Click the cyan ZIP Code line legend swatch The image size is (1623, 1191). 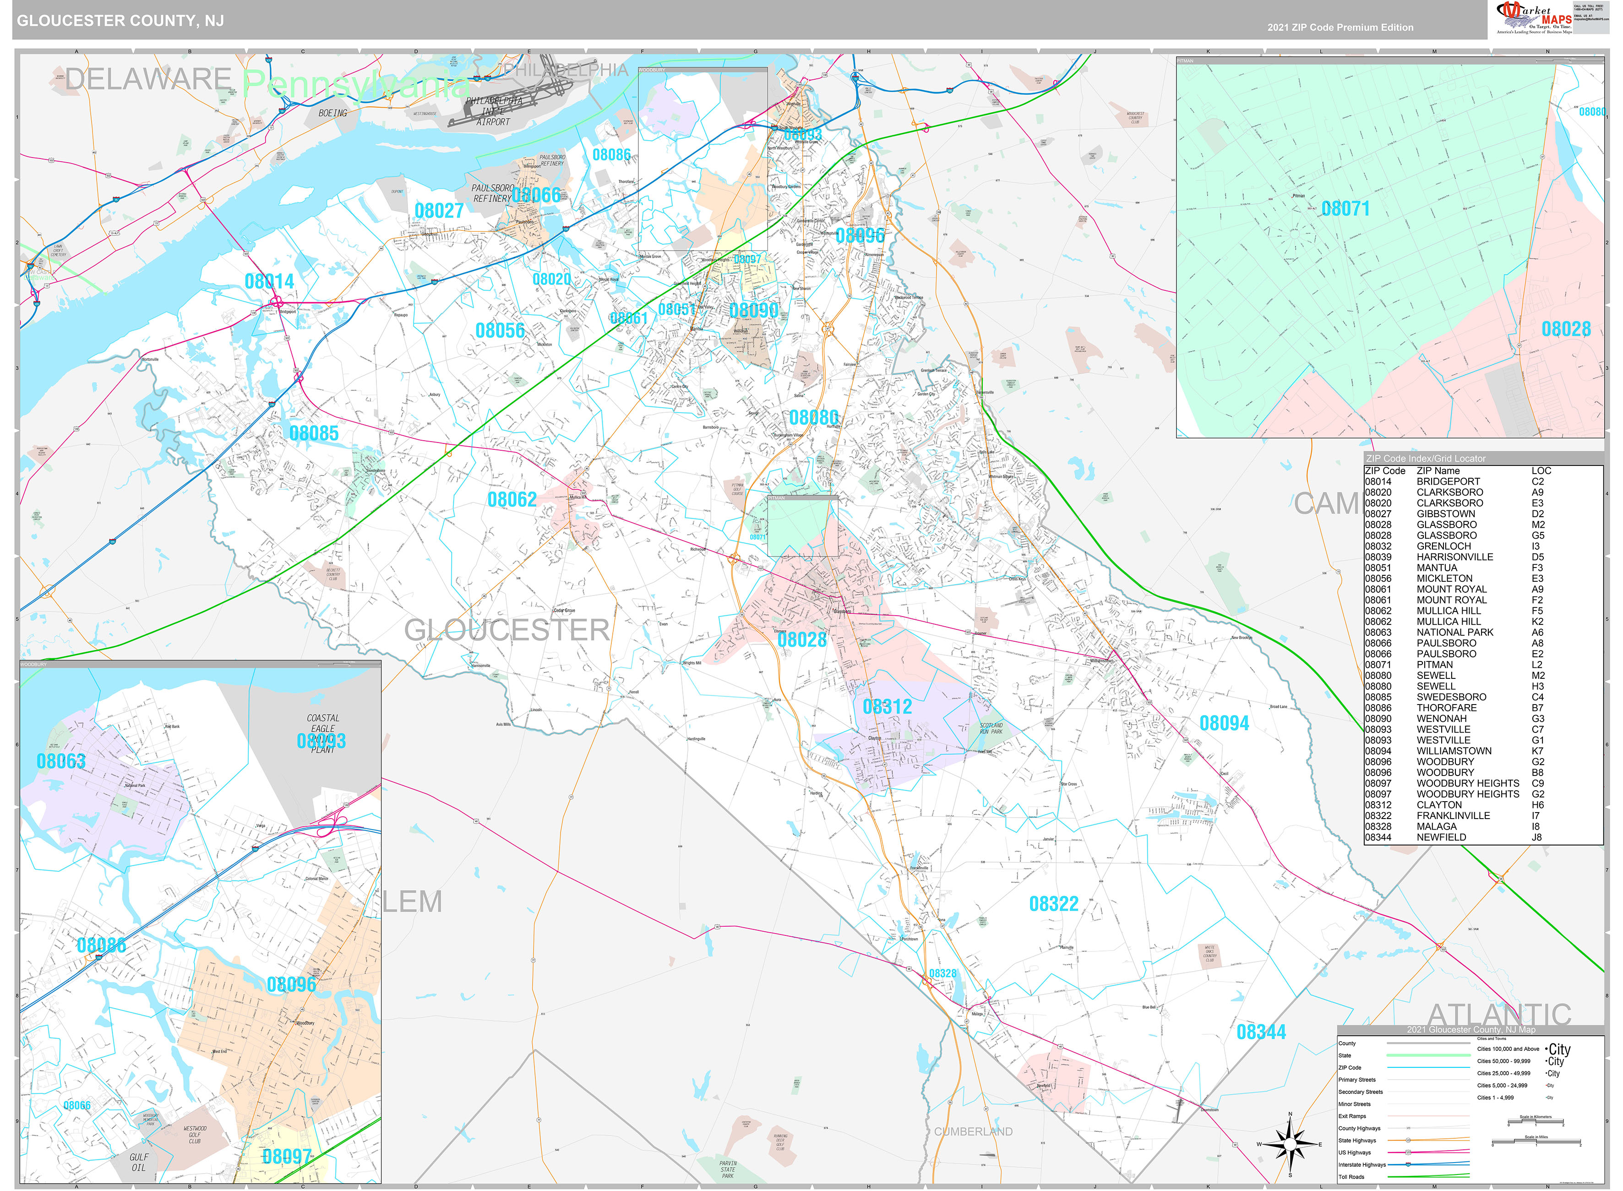click(x=1428, y=1068)
